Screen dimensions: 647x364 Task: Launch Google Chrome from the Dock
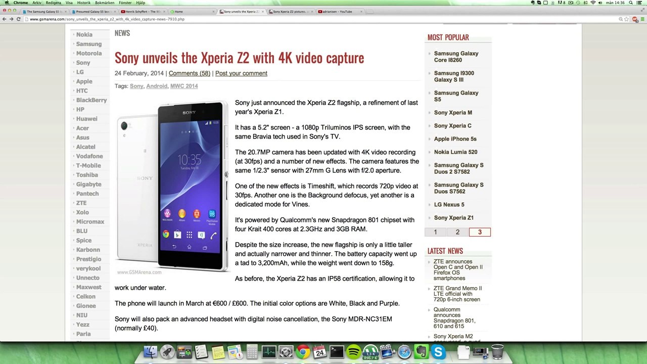[303, 351]
